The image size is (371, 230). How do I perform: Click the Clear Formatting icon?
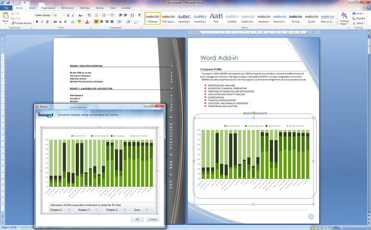coord(89,15)
